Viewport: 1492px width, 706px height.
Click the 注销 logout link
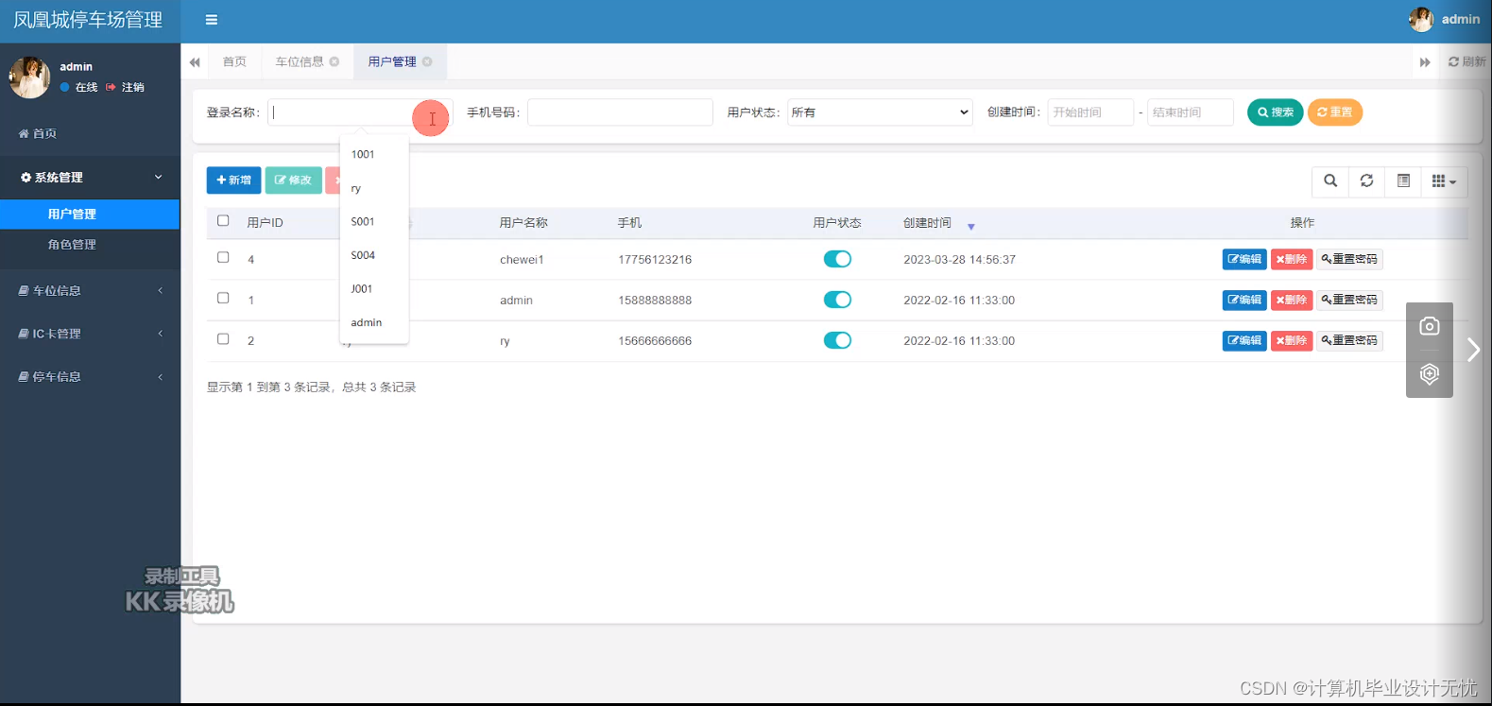click(x=126, y=87)
